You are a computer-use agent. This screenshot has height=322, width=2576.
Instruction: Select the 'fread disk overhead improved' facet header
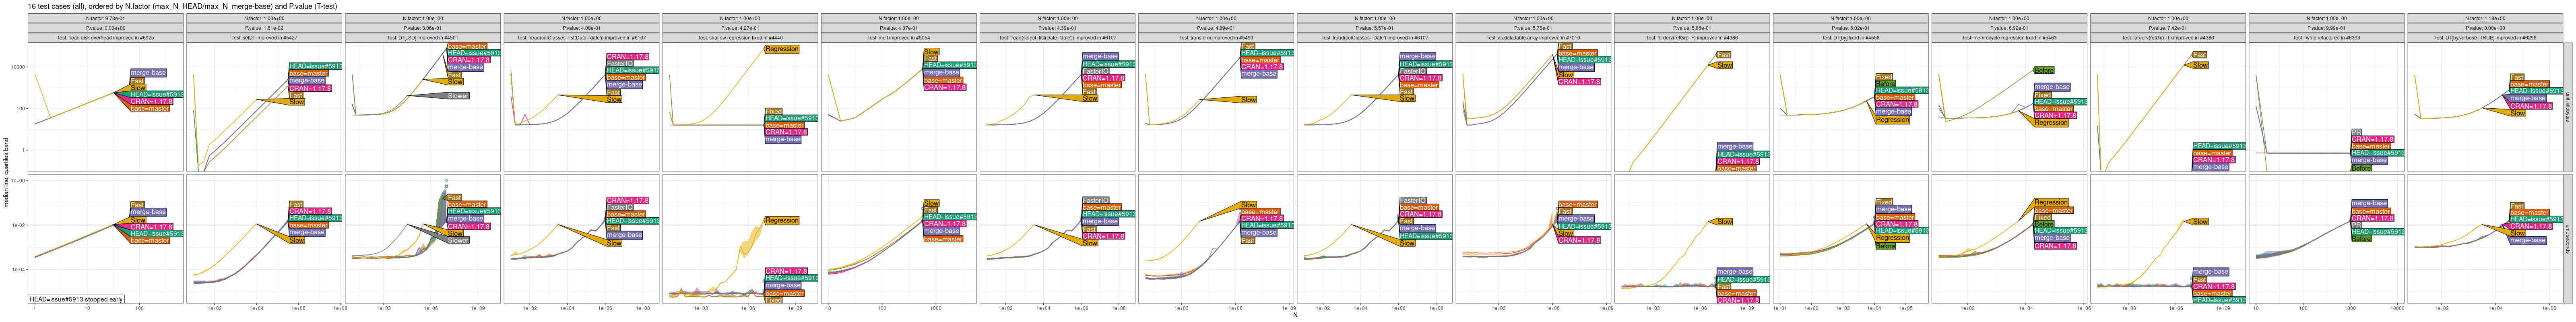(x=105, y=38)
